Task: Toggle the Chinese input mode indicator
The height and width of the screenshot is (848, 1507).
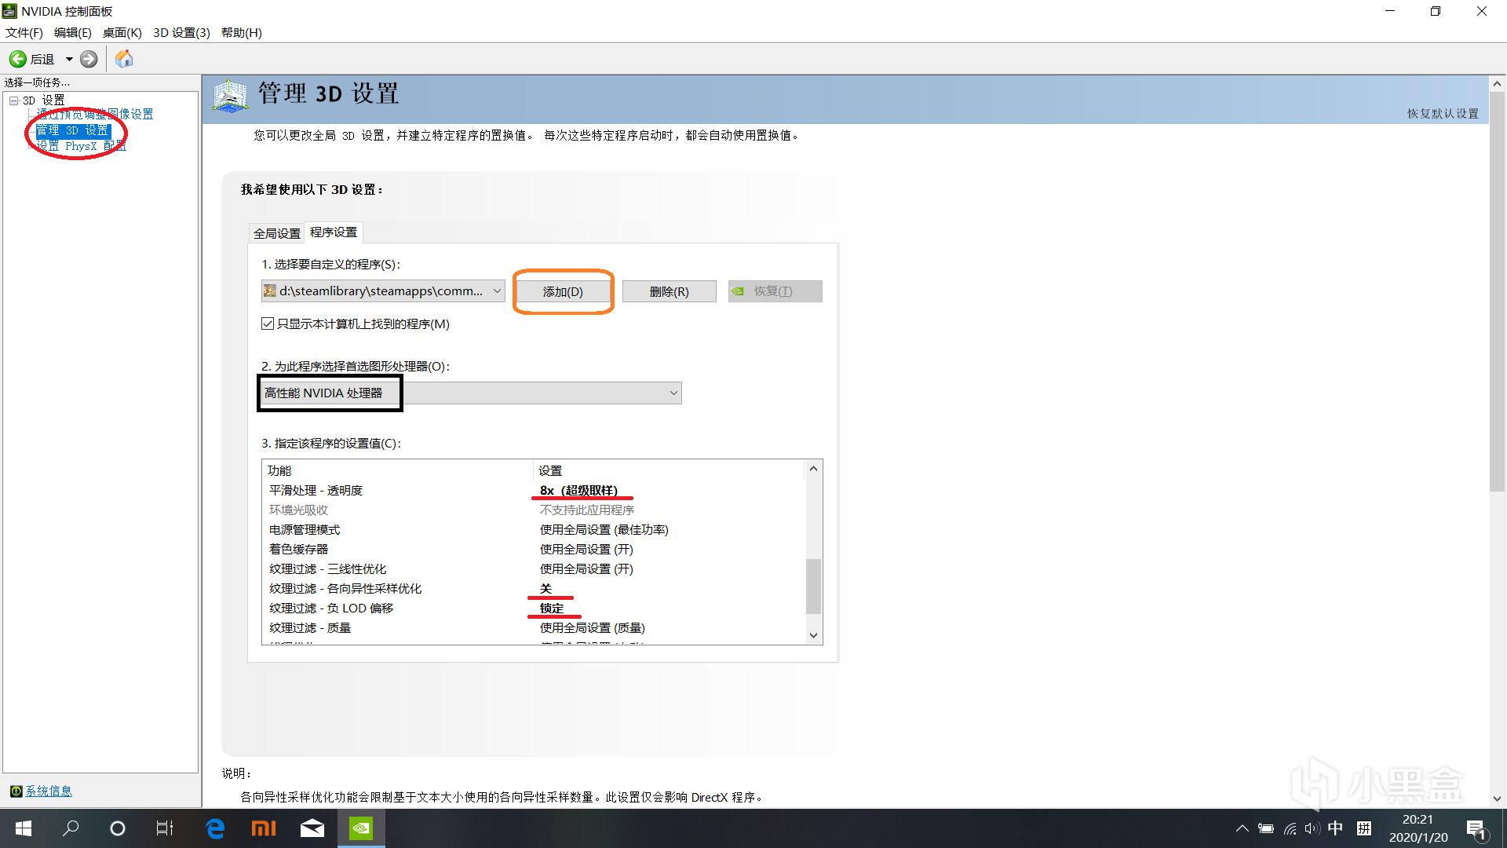Action: pyautogui.click(x=1335, y=828)
